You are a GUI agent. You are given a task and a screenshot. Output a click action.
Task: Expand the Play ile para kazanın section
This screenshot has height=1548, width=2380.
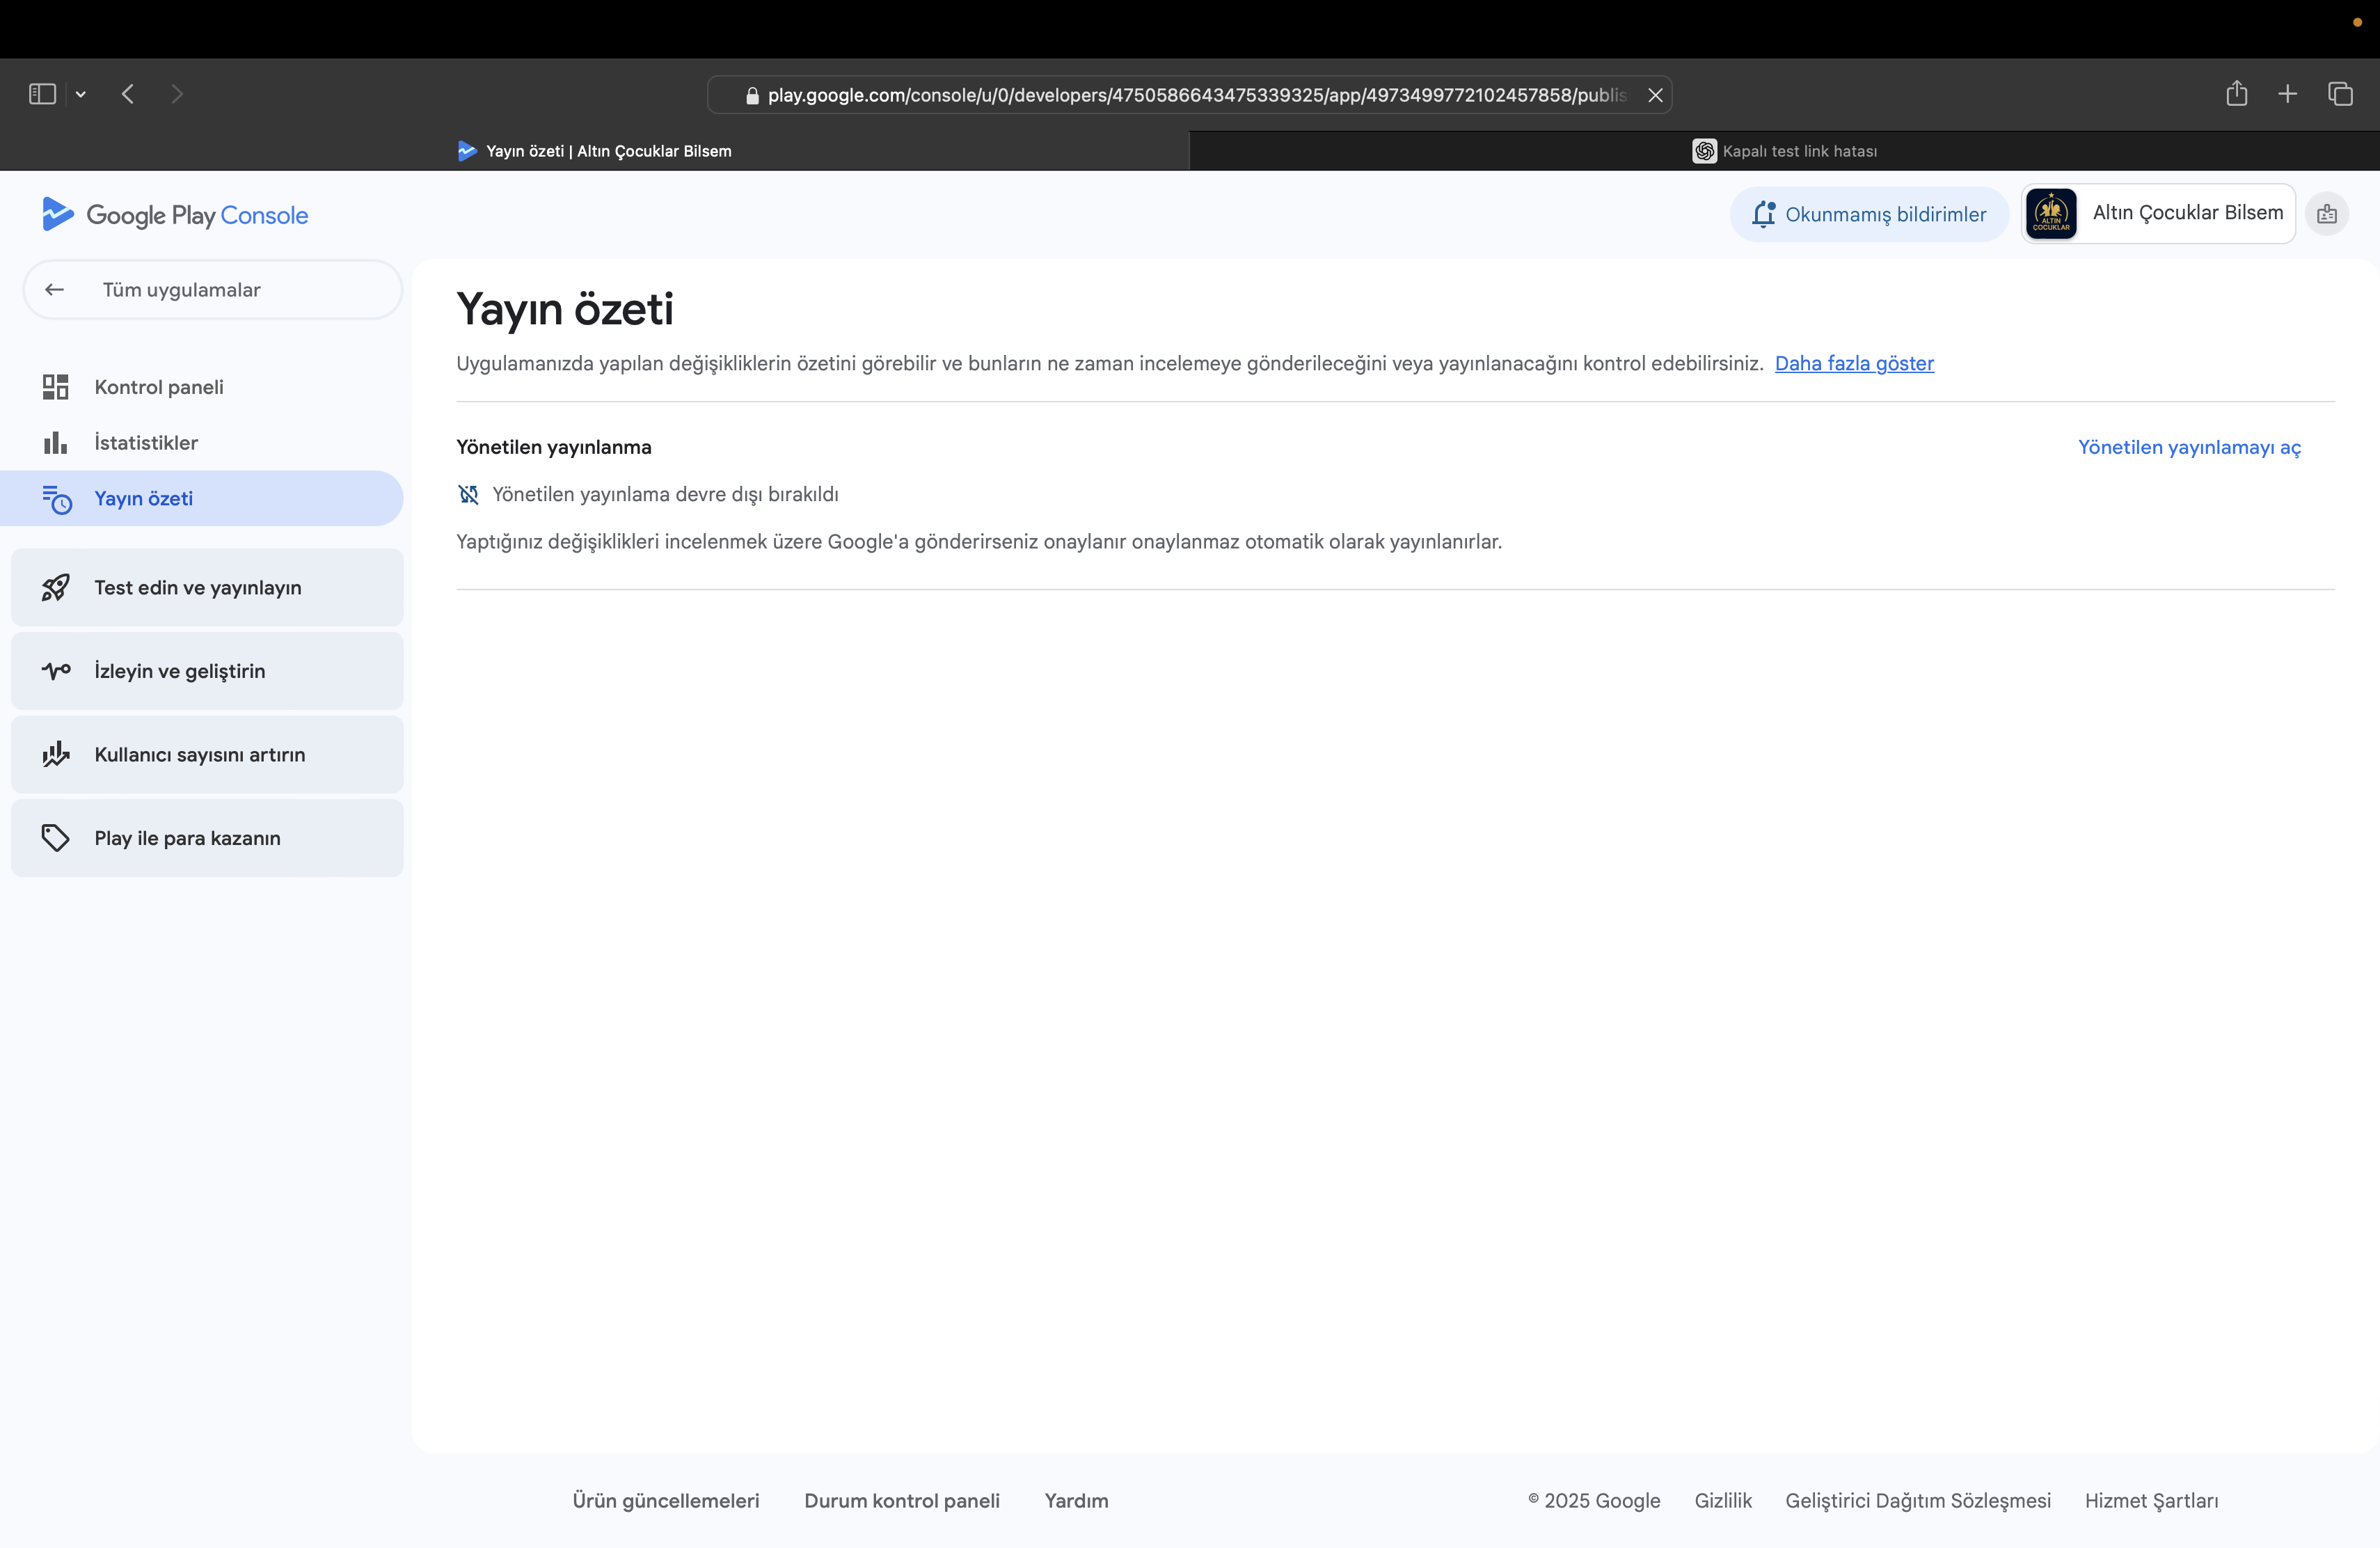[x=207, y=838]
